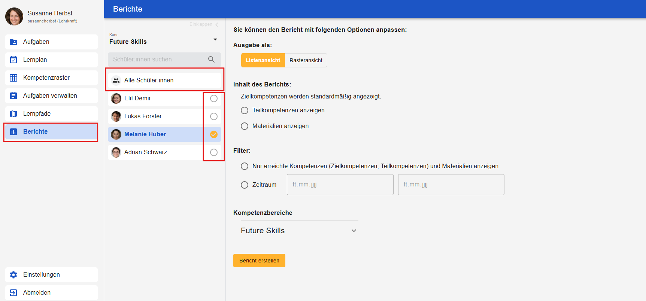The height and width of the screenshot is (301, 646).
Task: Click the magnifier icon in student search
Action: coord(211,60)
